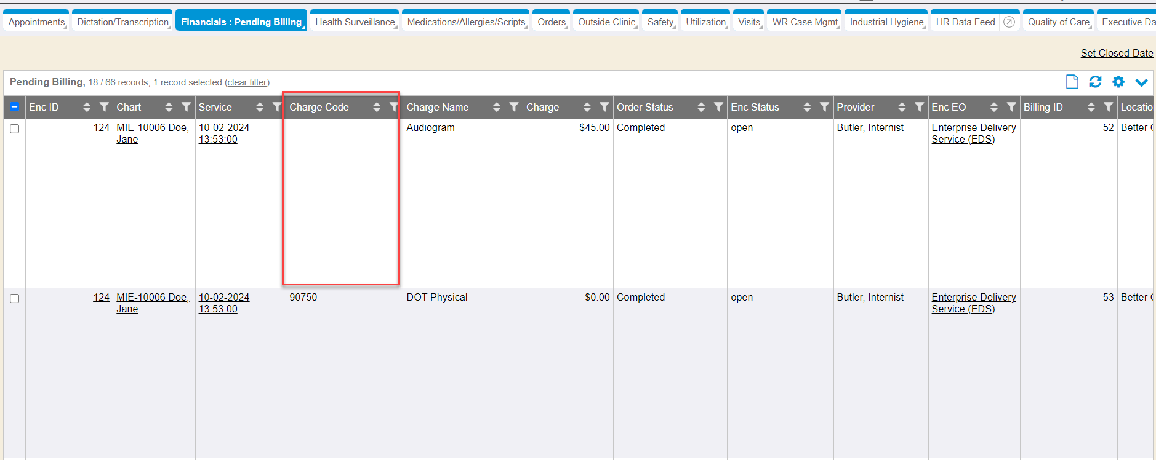Open filter for Charge Code column

pos(394,107)
